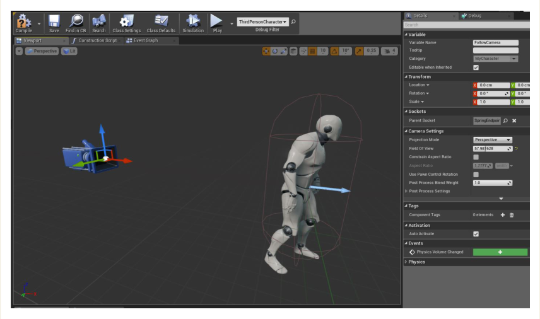Reset Field Of View to default arrow

[516, 149]
